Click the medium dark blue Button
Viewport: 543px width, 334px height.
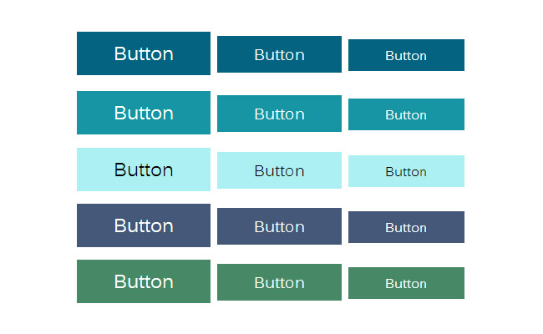[x=279, y=54]
